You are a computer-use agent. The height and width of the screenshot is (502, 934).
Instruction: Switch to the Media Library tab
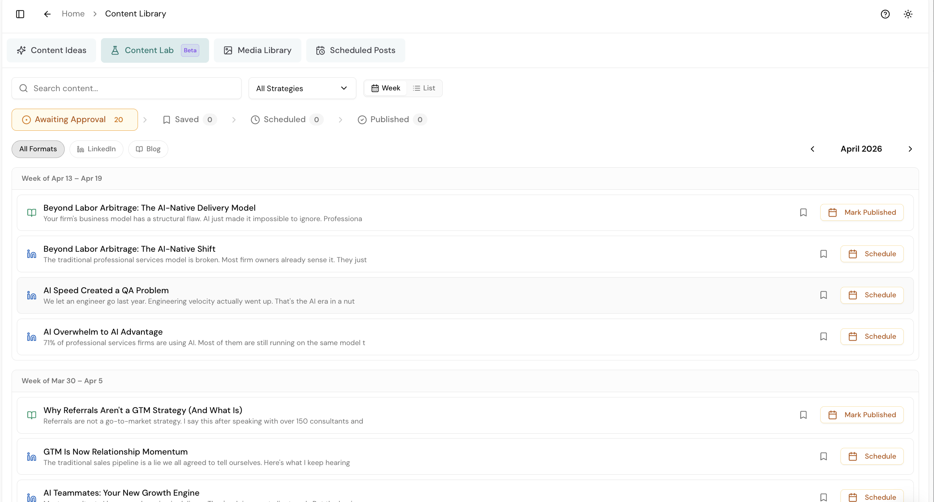pos(257,50)
